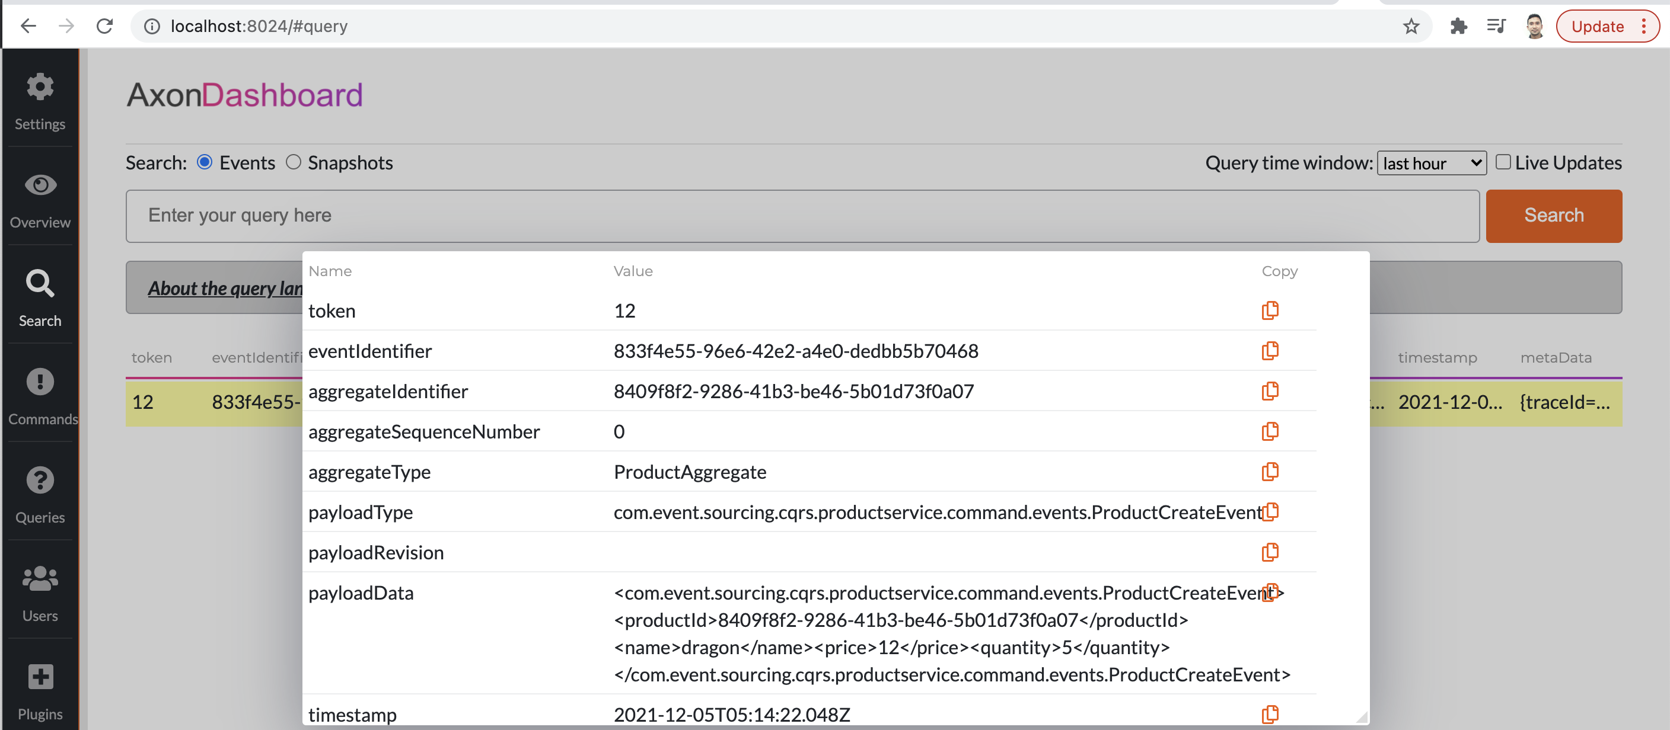Open the Queries panel in the sidebar
Screen dimensions: 1670x730
point(40,492)
